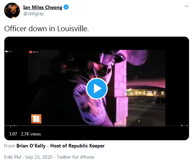Image resolution: width=193 pixels, height=162 pixels.
Task: Click the Sep 23, 2020 date
Action: click(39, 157)
